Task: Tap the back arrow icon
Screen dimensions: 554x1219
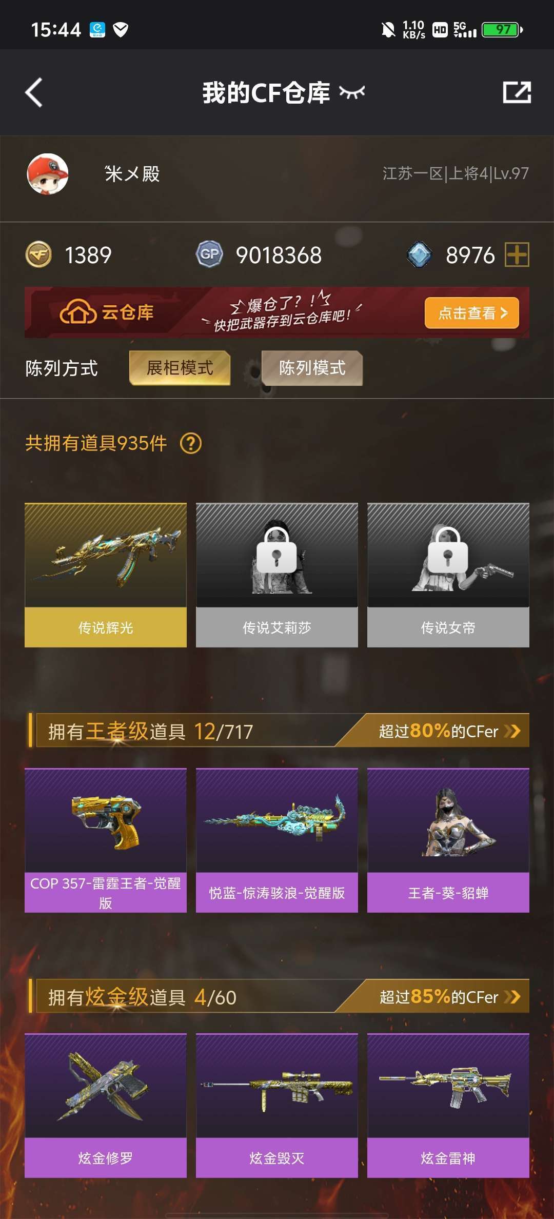Action: pos(34,93)
